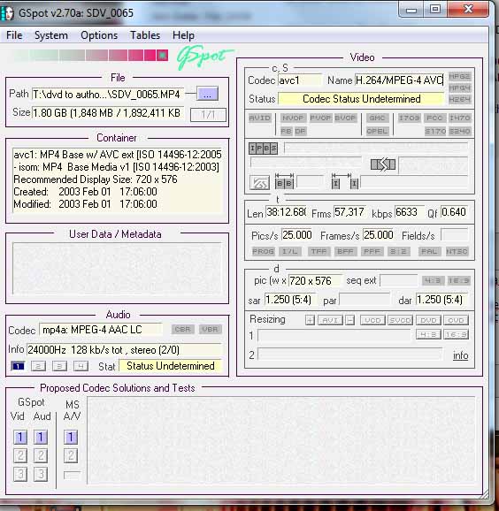Open the Tables menu

(x=145, y=35)
